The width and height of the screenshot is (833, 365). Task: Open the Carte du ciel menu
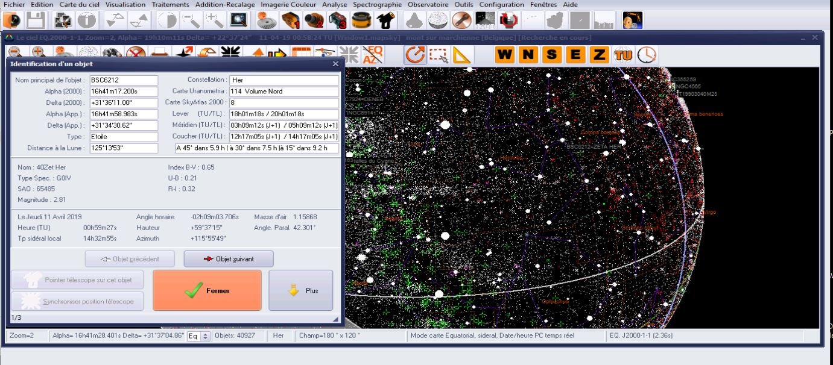point(80,4)
